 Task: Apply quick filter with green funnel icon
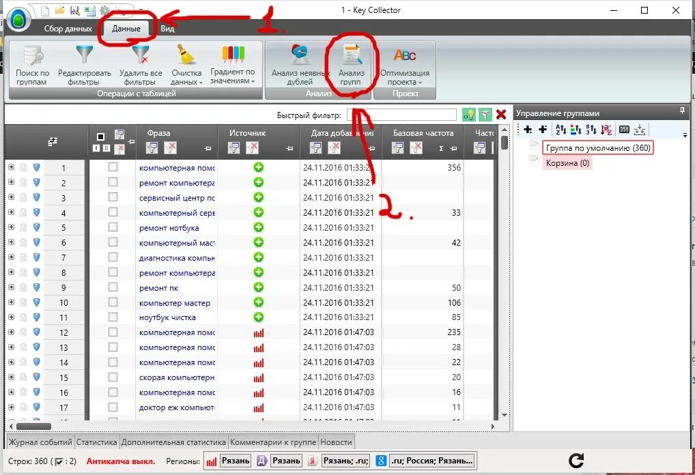(x=485, y=115)
